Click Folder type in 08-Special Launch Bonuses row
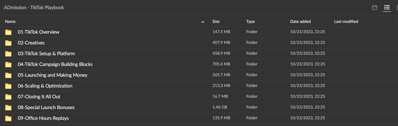 [252, 107]
